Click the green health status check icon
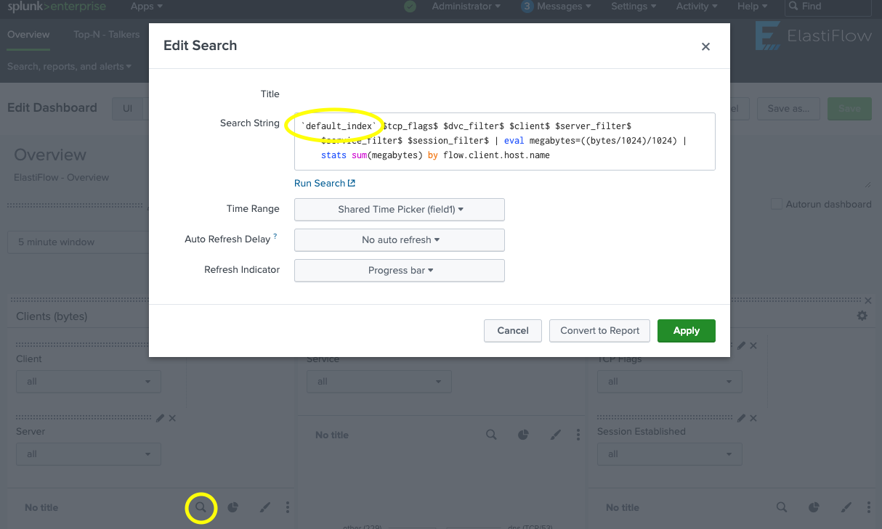 coord(410,7)
